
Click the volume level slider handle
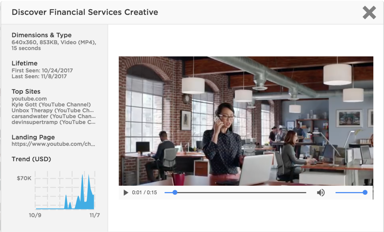tap(365, 192)
